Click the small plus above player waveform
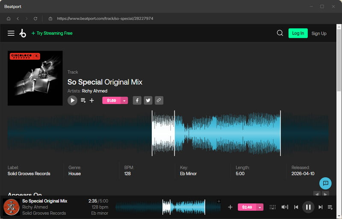The width and height of the screenshot is (342, 219). [x=219, y=202]
